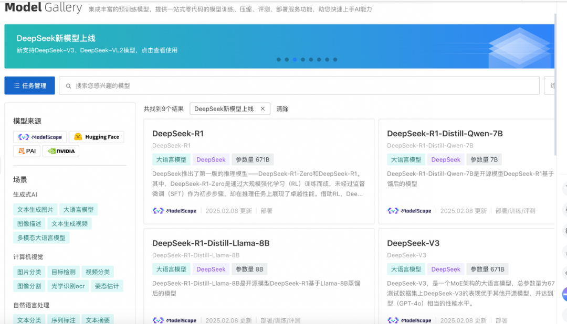Toggle the 文本生成视频 scene filter tag

pos(69,223)
